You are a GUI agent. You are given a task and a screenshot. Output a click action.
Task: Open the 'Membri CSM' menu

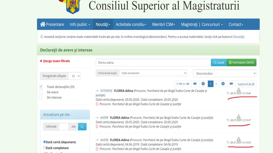coord(163,24)
